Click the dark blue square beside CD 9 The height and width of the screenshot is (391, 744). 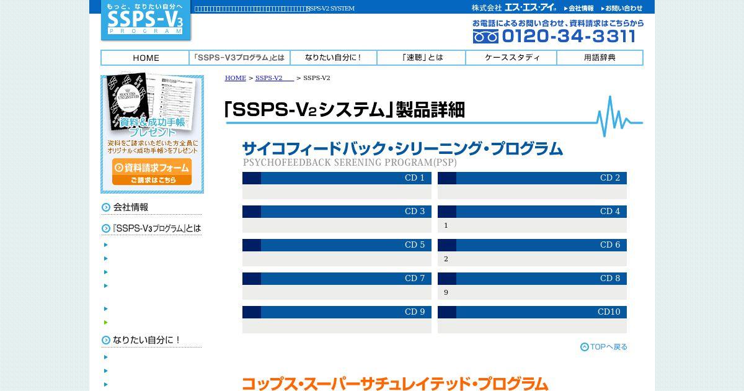click(252, 312)
